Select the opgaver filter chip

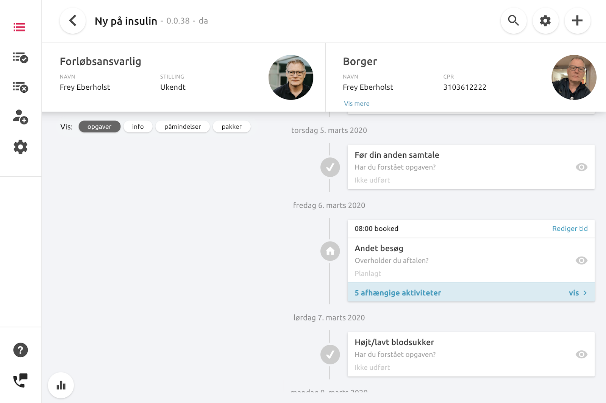point(100,127)
